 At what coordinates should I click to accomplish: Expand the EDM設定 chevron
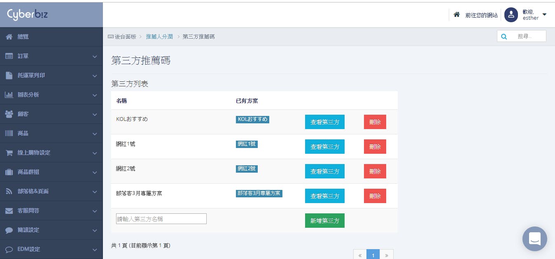coord(95,250)
